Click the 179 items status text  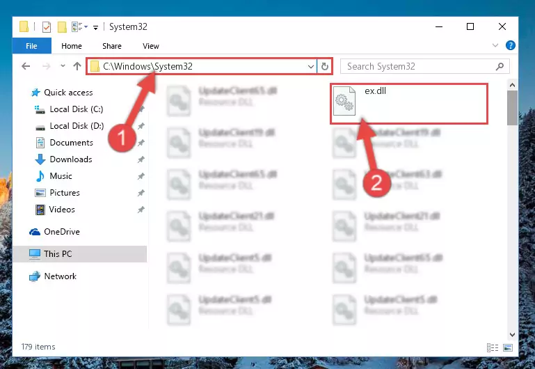click(38, 347)
